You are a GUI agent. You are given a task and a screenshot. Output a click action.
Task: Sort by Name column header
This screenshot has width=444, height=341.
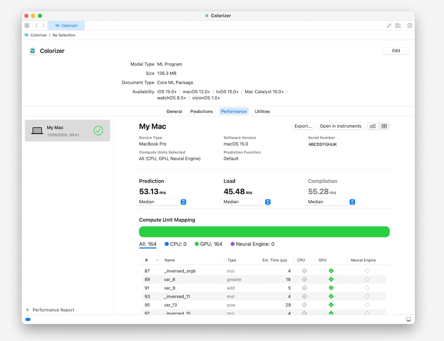tap(192, 260)
